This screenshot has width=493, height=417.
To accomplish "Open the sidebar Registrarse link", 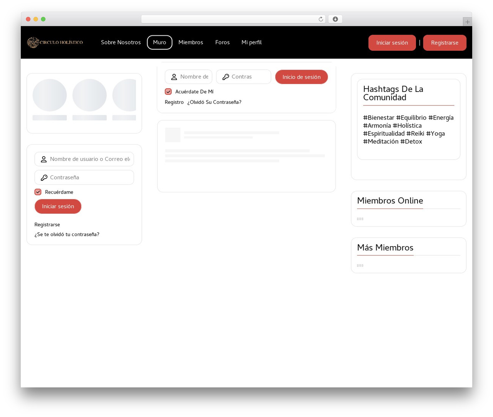I will click(47, 225).
